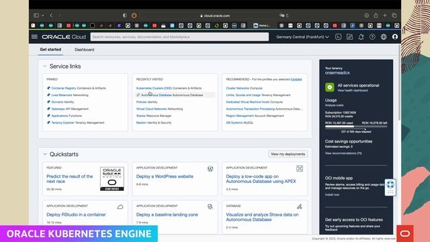Open Load Balancers pinned link
Image resolution: width=430 pixels, height=242 pixels.
(x=62, y=95)
